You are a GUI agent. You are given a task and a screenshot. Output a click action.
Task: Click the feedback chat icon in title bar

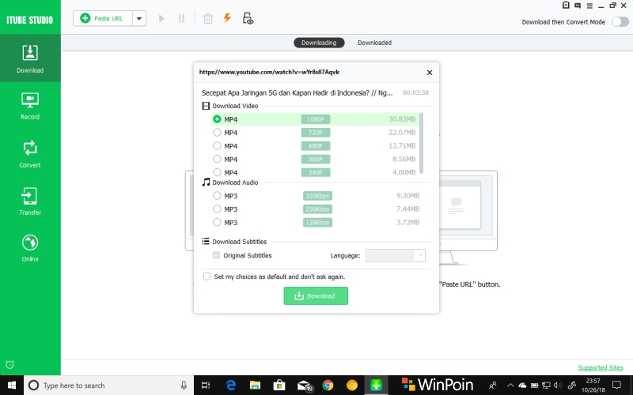[x=578, y=6]
